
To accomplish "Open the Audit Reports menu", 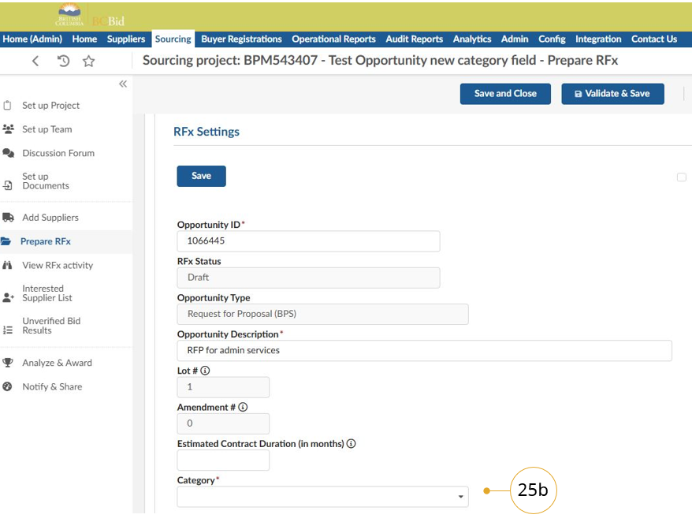I will click(x=414, y=39).
